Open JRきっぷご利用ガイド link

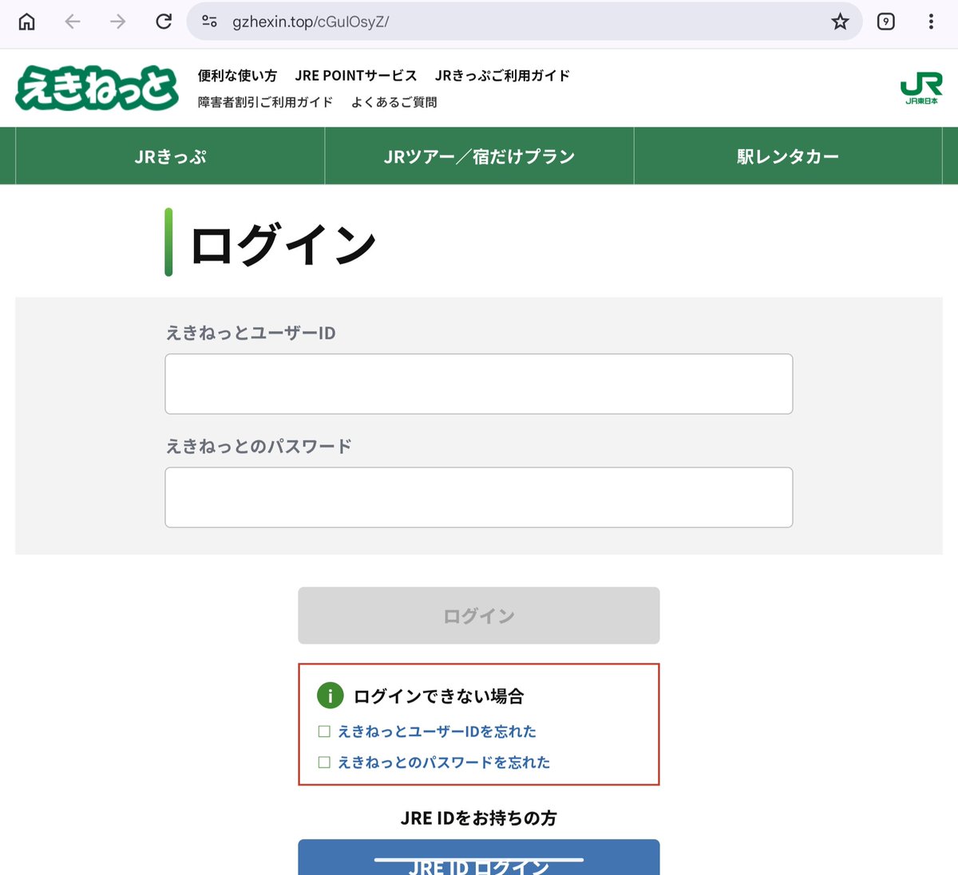click(x=503, y=76)
